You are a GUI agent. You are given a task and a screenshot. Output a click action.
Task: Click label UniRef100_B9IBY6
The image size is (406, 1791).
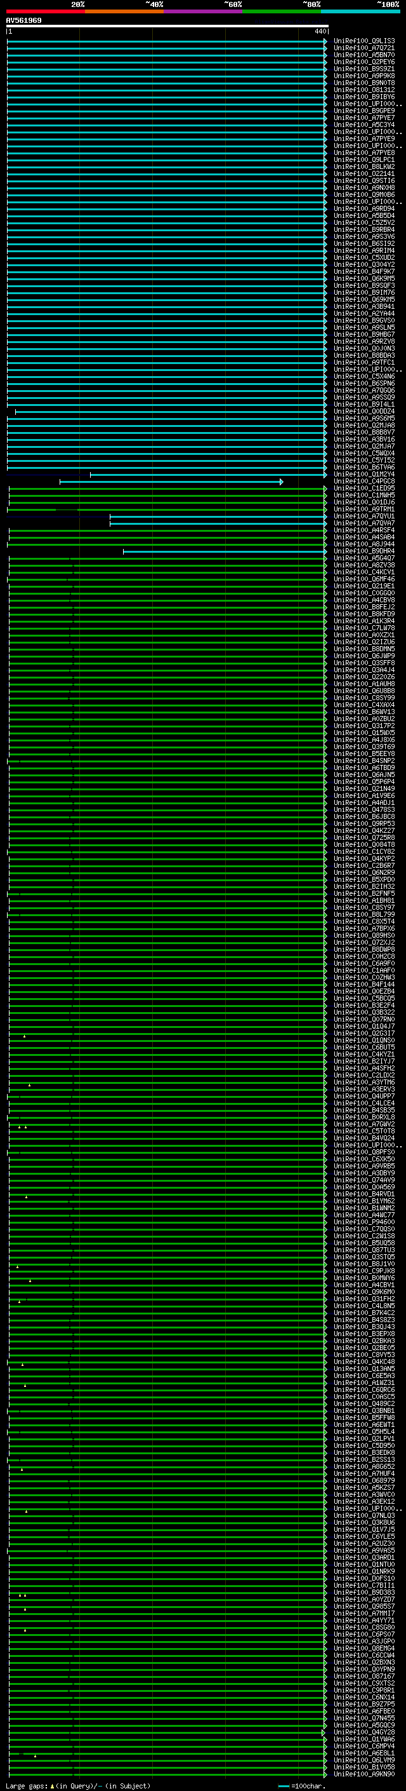[x=364, y=97]
